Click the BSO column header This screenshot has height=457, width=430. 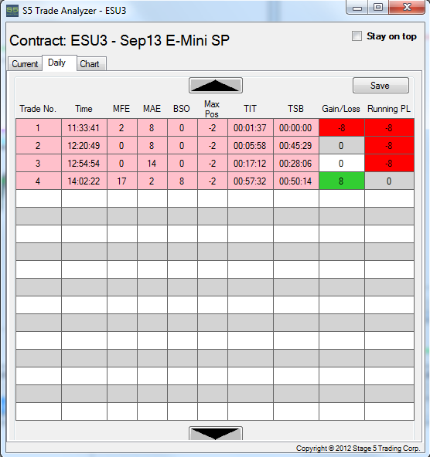click(x=182, y=109)
